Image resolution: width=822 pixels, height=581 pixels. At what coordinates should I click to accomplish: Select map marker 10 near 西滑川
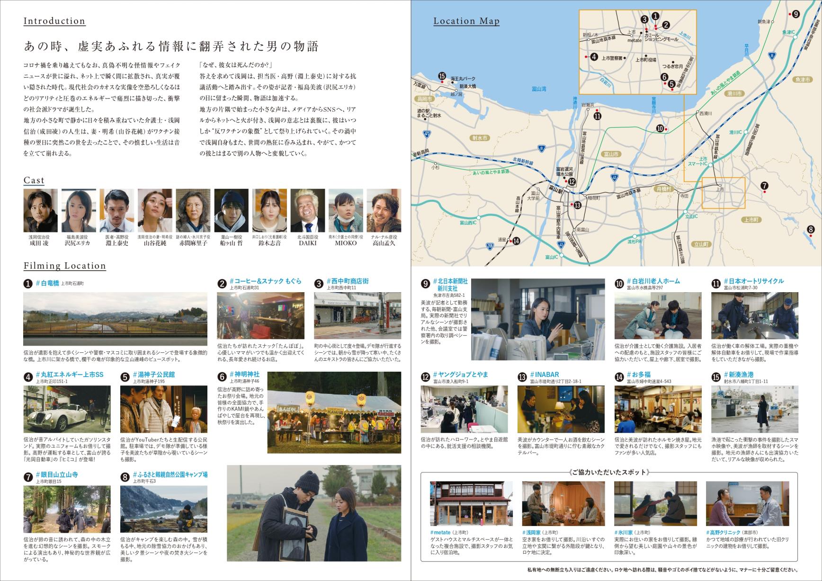point(660,128)
